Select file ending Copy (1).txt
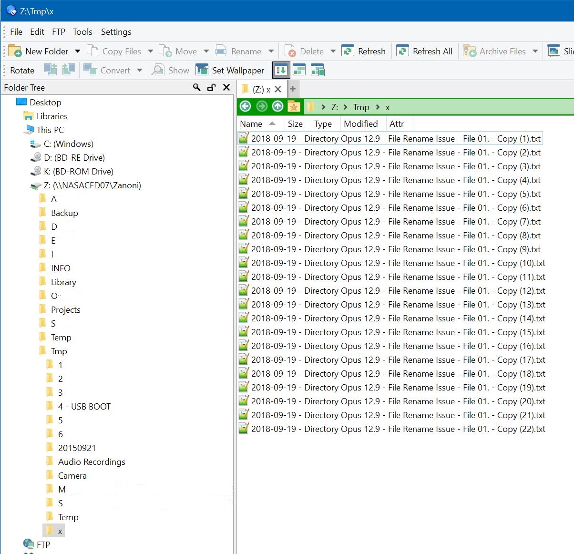This screenshot has width=574, height=554. [x=390, y=138]
